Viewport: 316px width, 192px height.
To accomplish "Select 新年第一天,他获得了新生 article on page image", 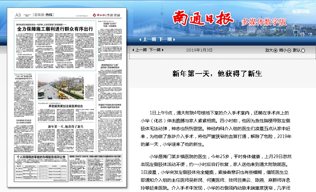I will coord(65,126).
